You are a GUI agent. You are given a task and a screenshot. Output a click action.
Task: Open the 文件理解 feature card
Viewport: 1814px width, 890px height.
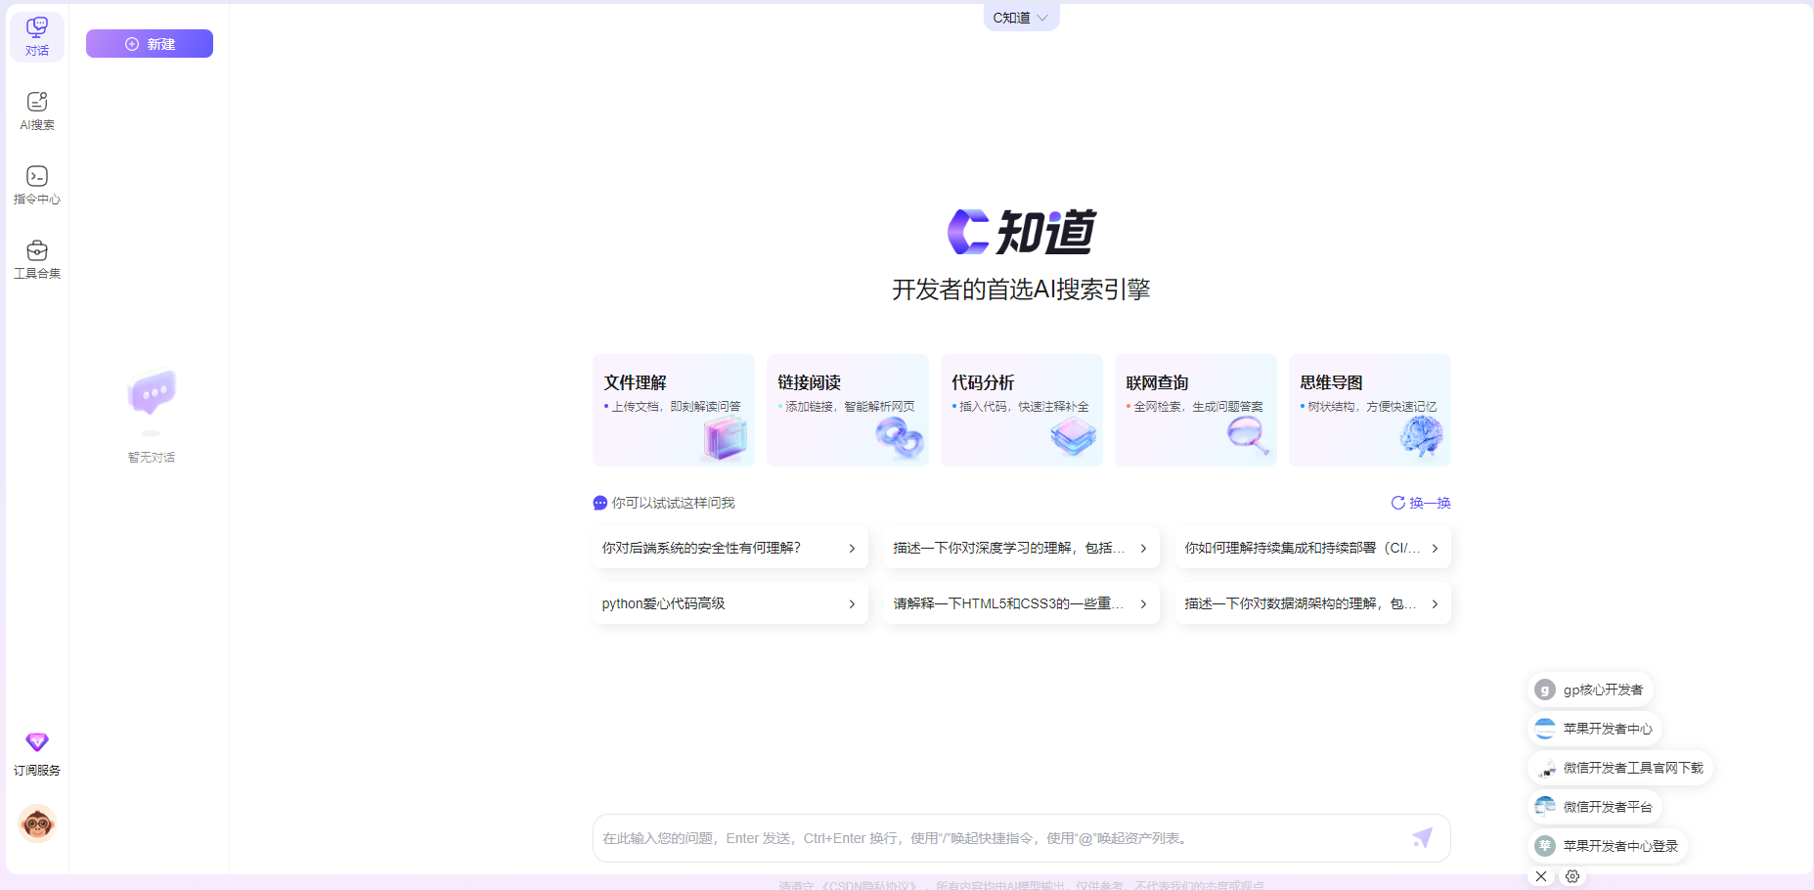[x=674, y=410]
